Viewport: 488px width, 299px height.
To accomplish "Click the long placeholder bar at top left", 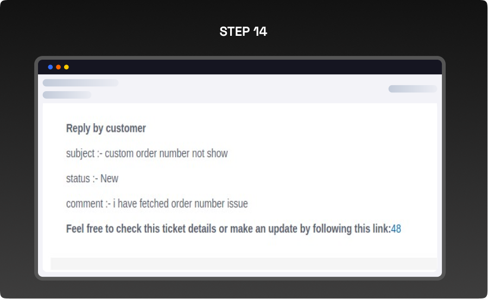I will (80, 83).
